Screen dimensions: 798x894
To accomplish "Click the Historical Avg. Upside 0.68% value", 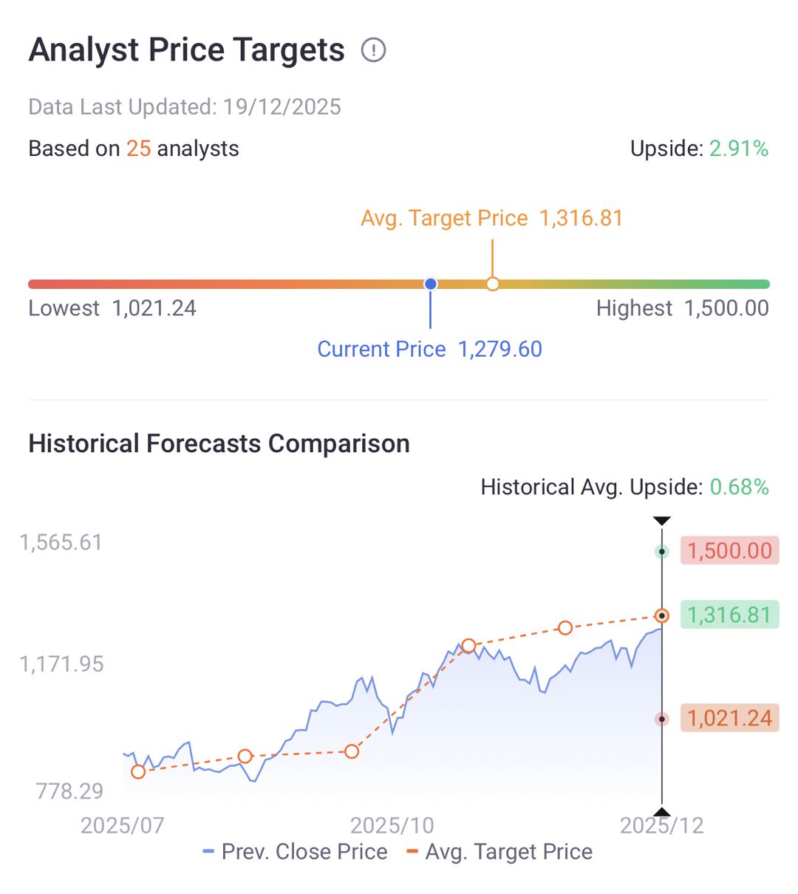I will (739, 487).
